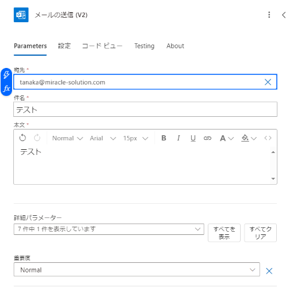Collapse the panel with the left chevron
292x294 pixels.
(284, 15)
